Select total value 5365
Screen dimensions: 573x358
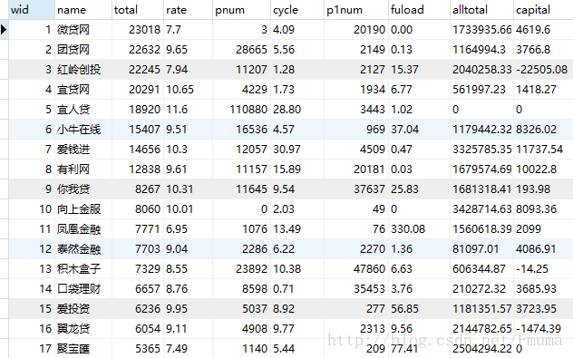pyautogui.click(x=148, y=349)
